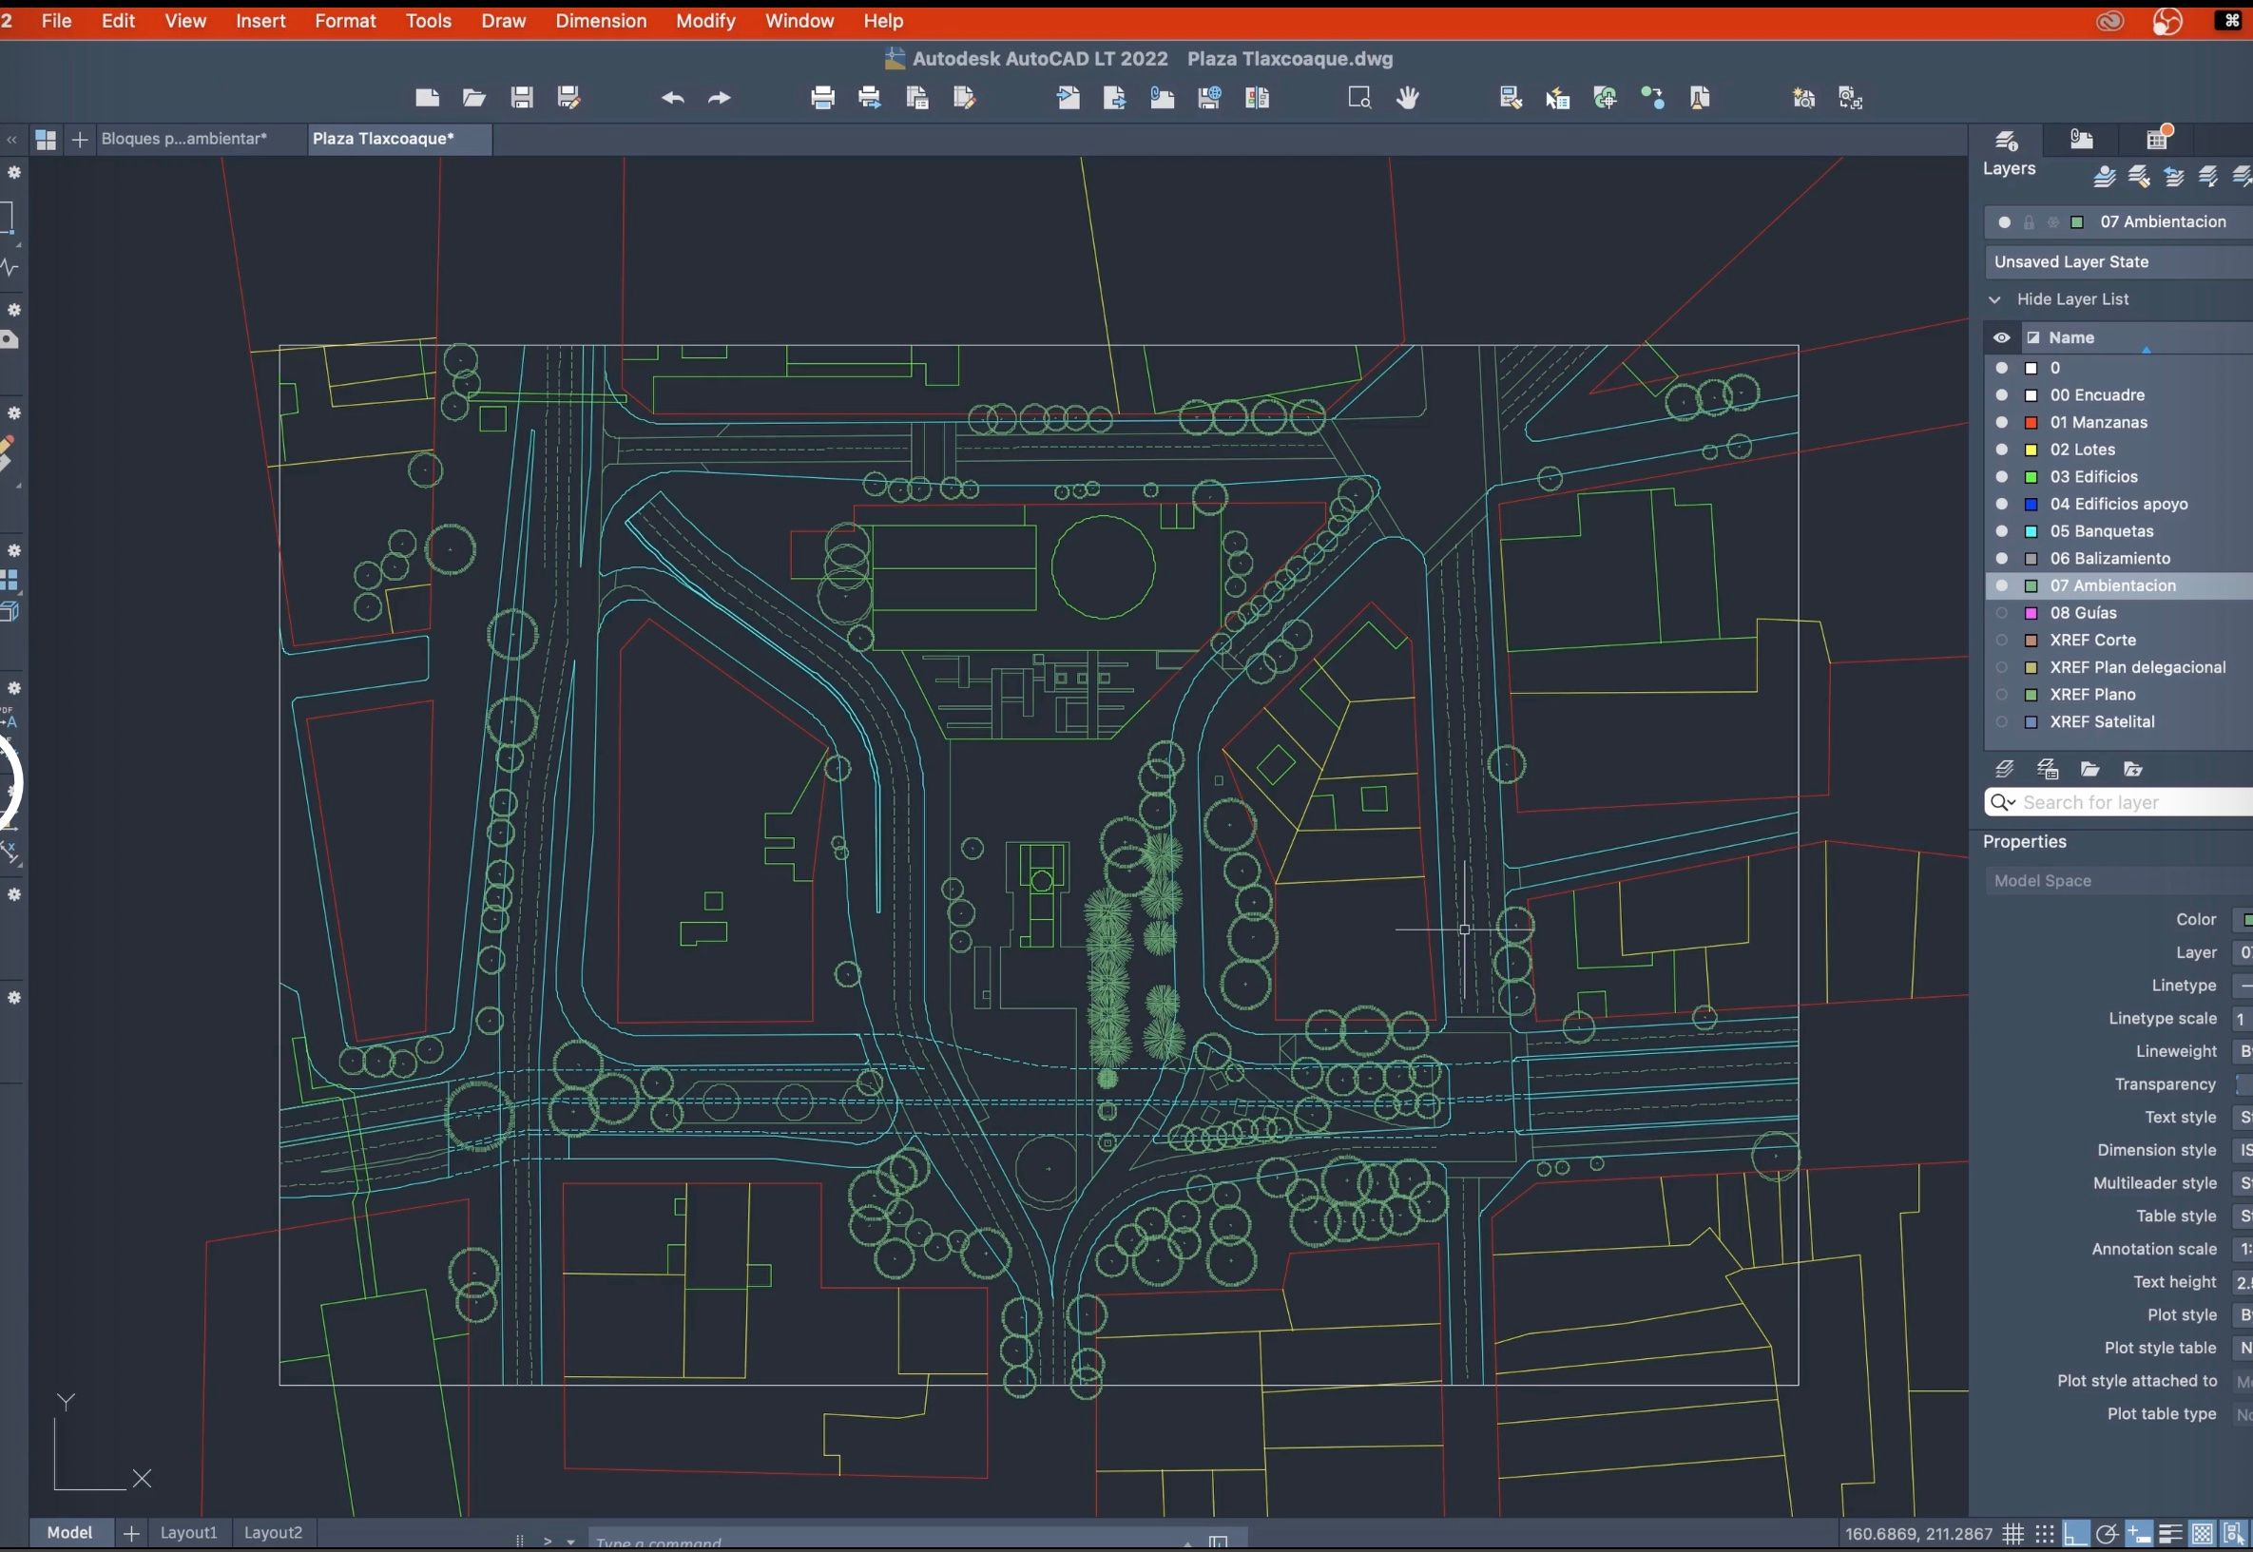The height and width of the screenshot is (1552, 2253).
Task: Select the Model tab
Action: [x=70, y=1533]
